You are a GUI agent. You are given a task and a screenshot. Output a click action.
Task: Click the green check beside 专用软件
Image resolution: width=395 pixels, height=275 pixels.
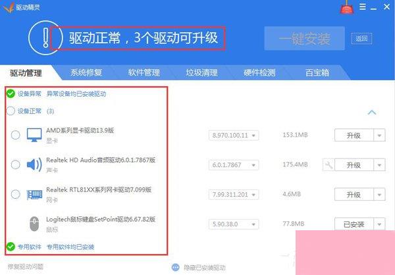coord(11,247)
